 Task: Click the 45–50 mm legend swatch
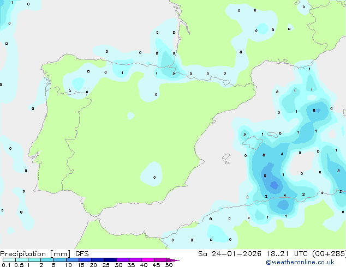click(x=160, y=260)
